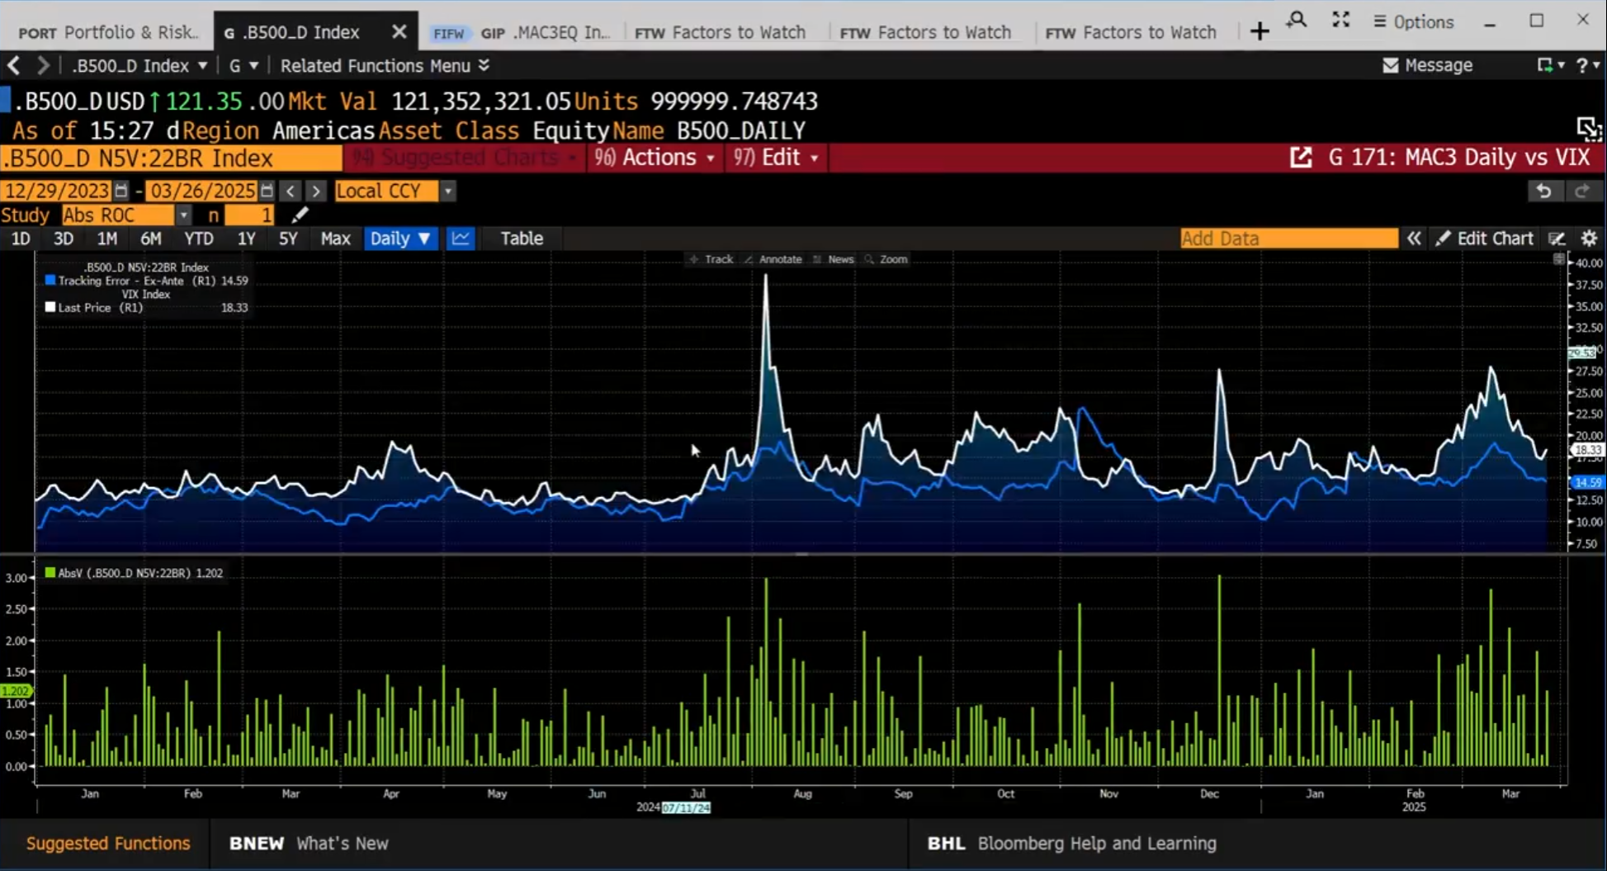Open chart settings gear icon
The height and width of the screenshot is (871, 1607).
[x=1589, y=239]
